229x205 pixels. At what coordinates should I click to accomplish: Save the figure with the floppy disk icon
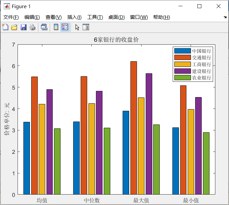23,27
